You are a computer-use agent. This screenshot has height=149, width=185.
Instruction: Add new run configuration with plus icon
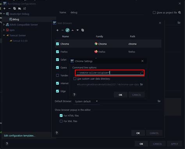5,9
